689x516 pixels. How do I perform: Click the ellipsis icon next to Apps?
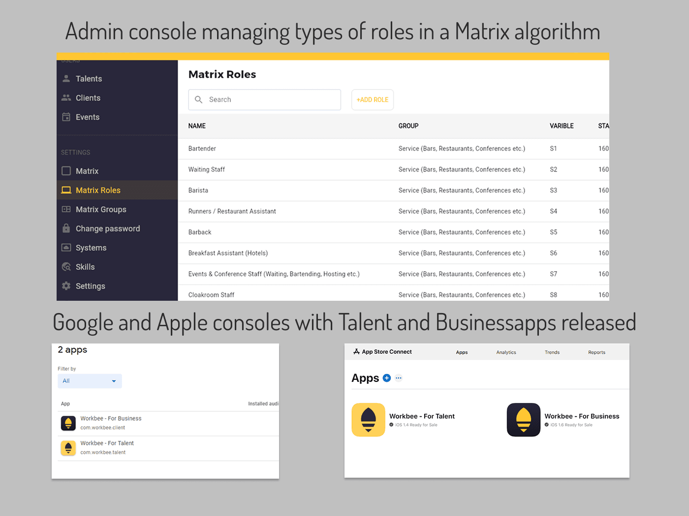click(399, 378)
